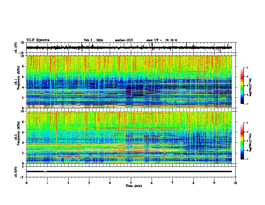Click the white gap in the ch.3 trace
The width and height of the screenshot is (265, 205).
(45, 171)
